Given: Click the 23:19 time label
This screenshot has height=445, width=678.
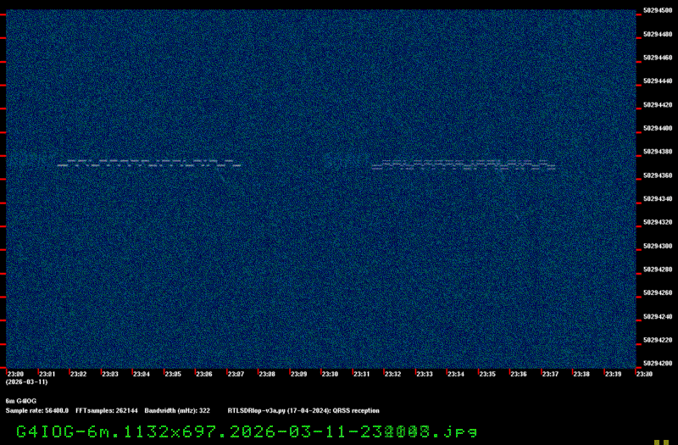Looking at the screenshot, I should coord(613,374).
